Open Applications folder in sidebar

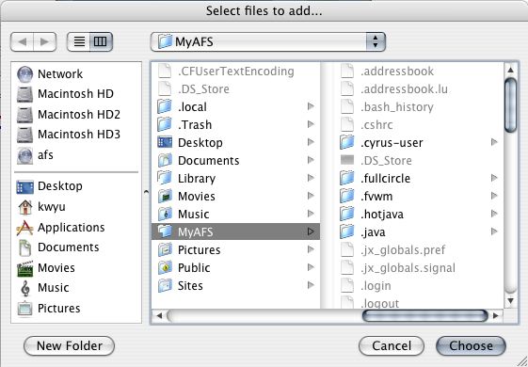60,228
